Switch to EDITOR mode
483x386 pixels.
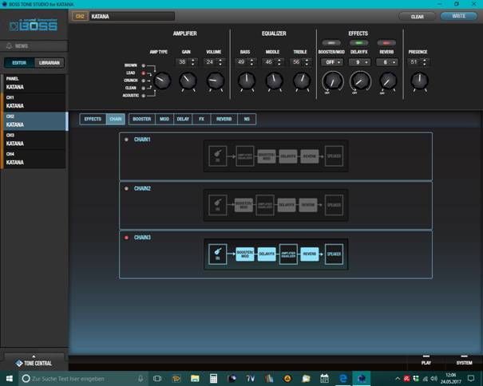[19, 63]
